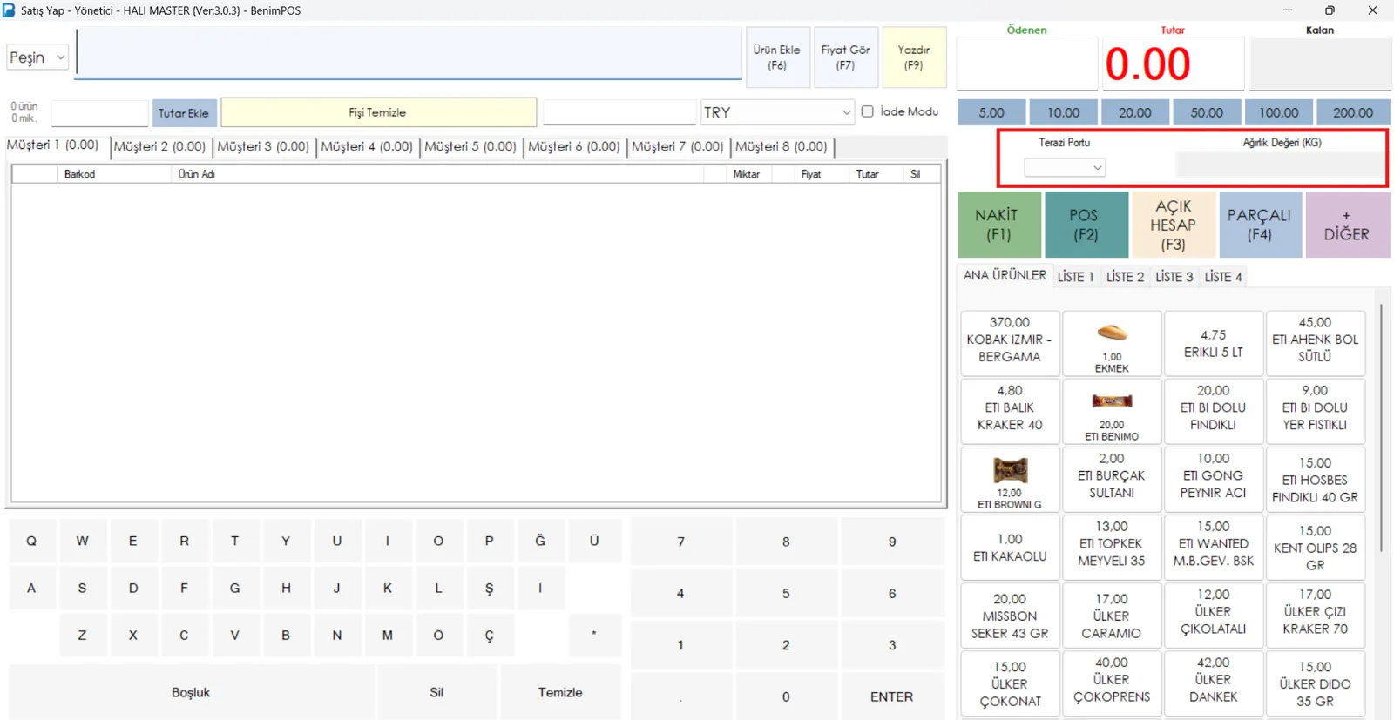Tap the ENTER key on numeric keypad
This screenshot has height=720, width=1394.
(x=891, y=696)
